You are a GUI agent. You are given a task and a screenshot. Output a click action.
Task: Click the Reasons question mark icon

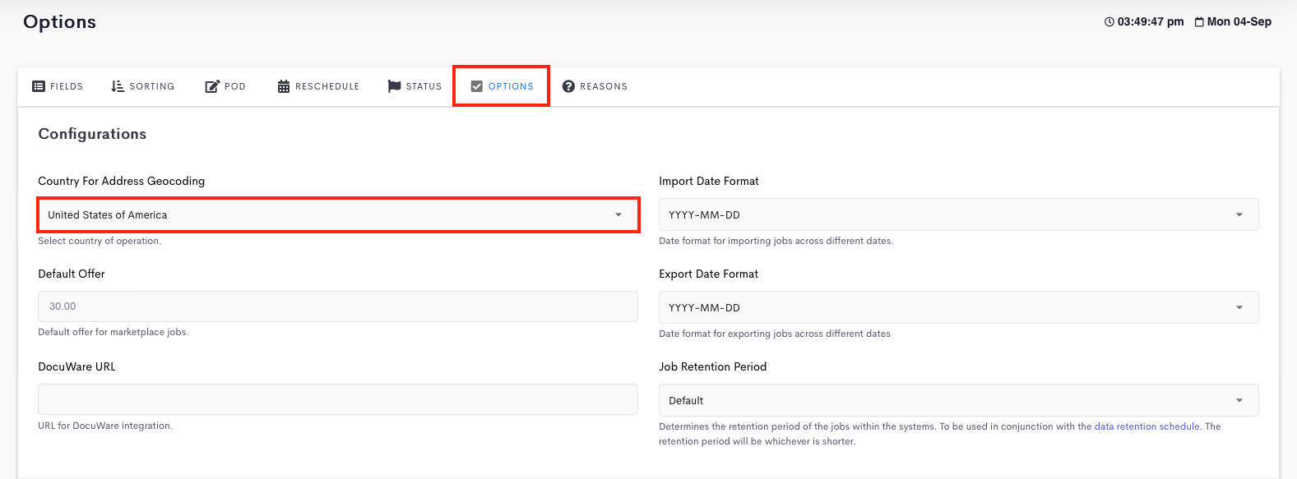(568, 86)
